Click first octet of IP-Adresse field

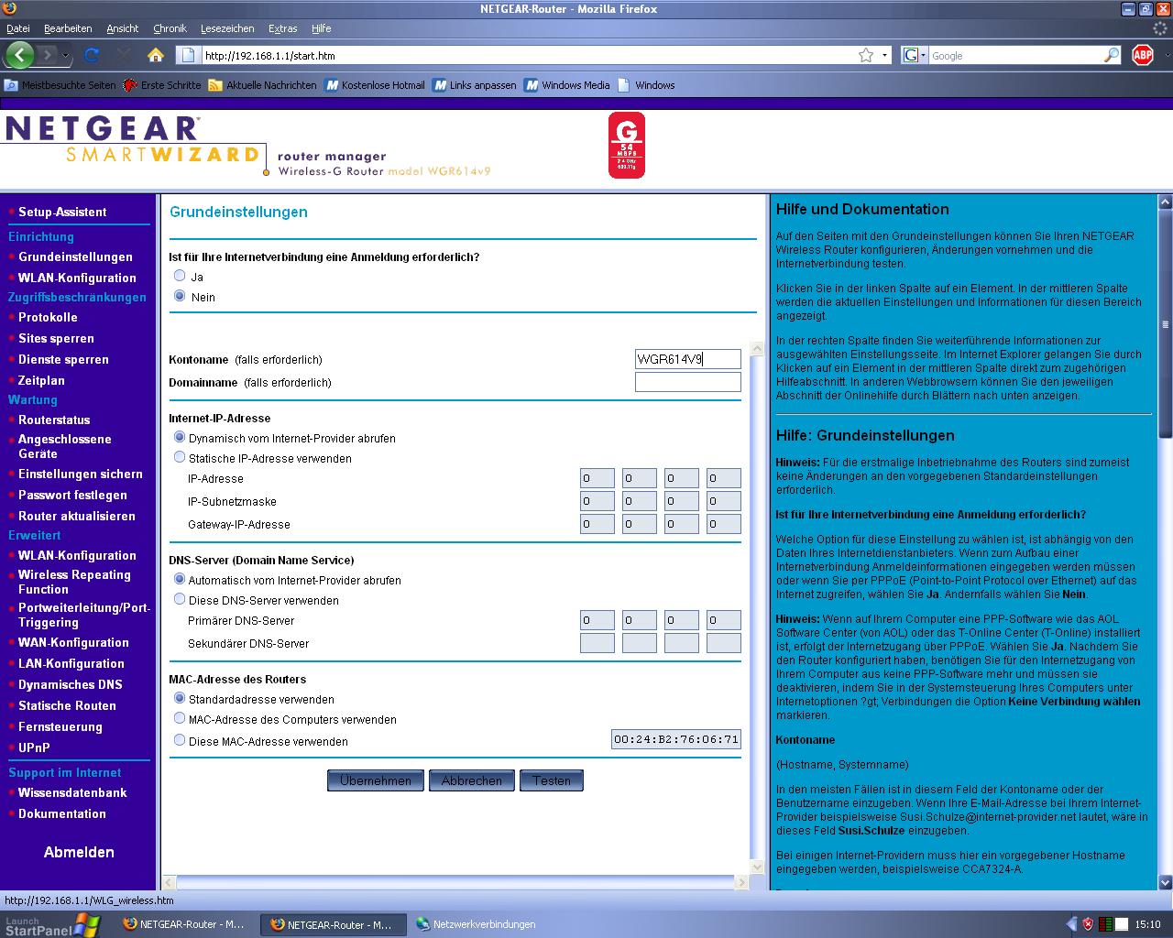pyautogui.click(x=597, y=478)
